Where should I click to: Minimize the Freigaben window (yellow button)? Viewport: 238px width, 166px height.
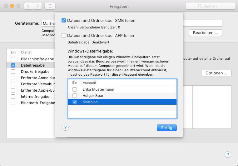[x=12, y=6]
